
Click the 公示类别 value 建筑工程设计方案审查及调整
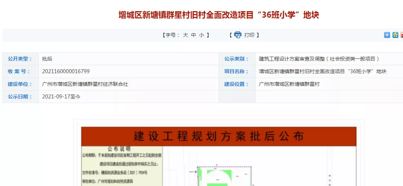319,59
